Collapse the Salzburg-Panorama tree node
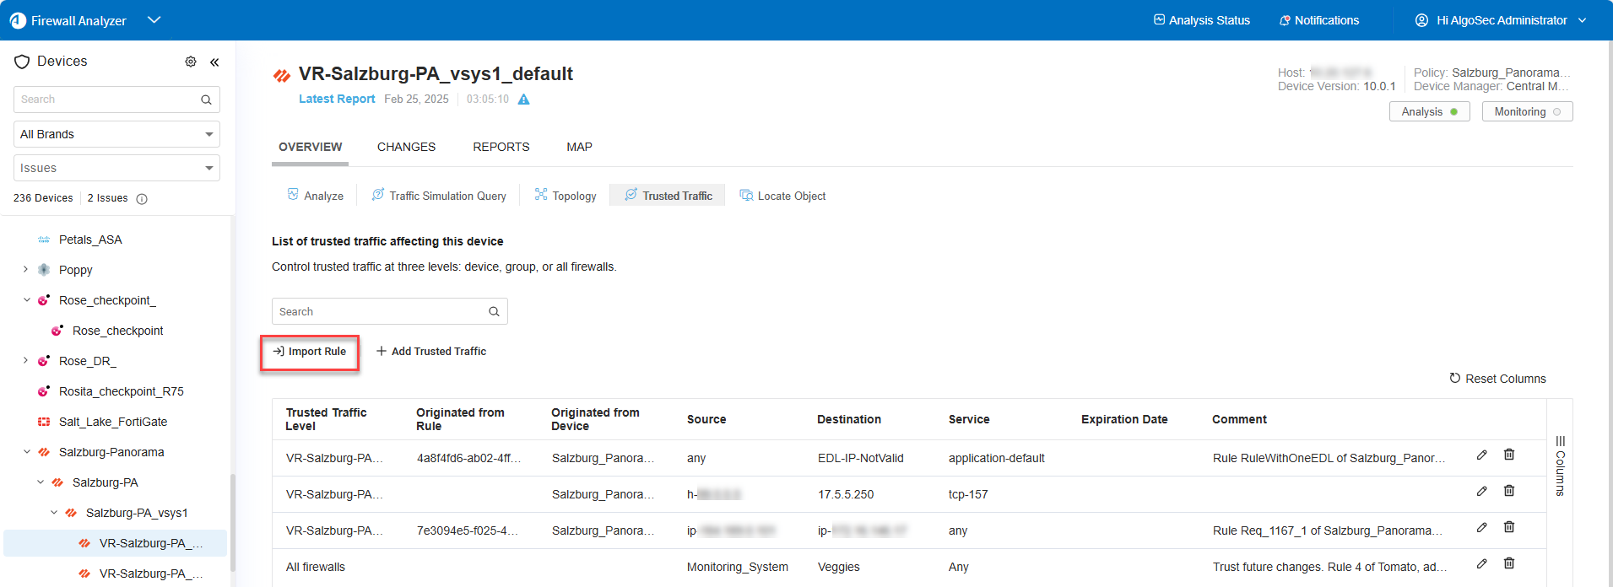 (x=26, y=452)
